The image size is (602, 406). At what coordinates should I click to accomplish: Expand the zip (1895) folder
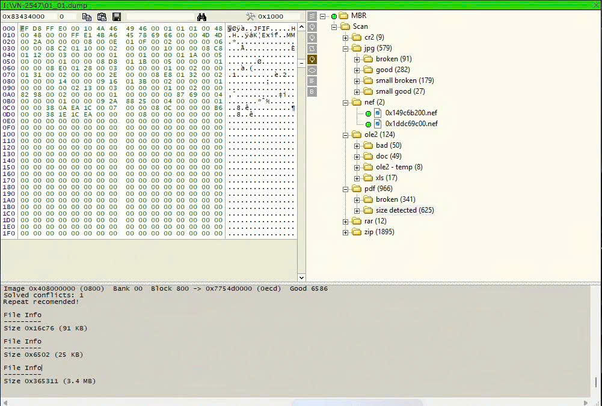point(346,232)
